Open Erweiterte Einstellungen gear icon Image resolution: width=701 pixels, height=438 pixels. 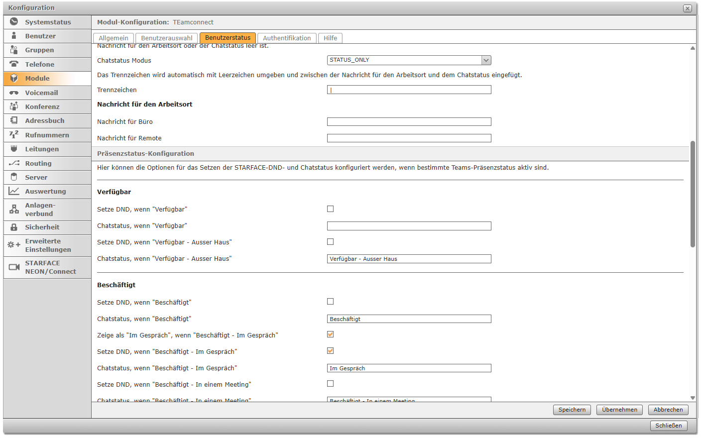[x=14, y=245]
